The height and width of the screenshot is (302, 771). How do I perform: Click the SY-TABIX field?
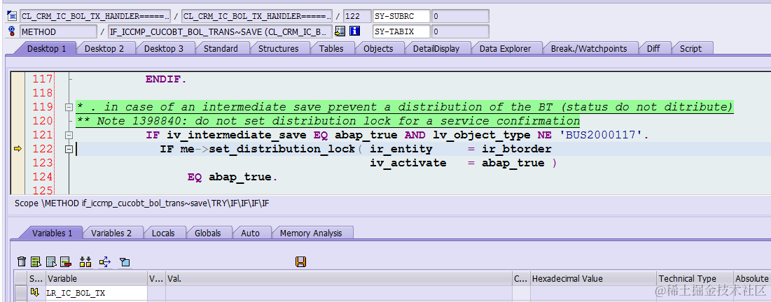401,32
